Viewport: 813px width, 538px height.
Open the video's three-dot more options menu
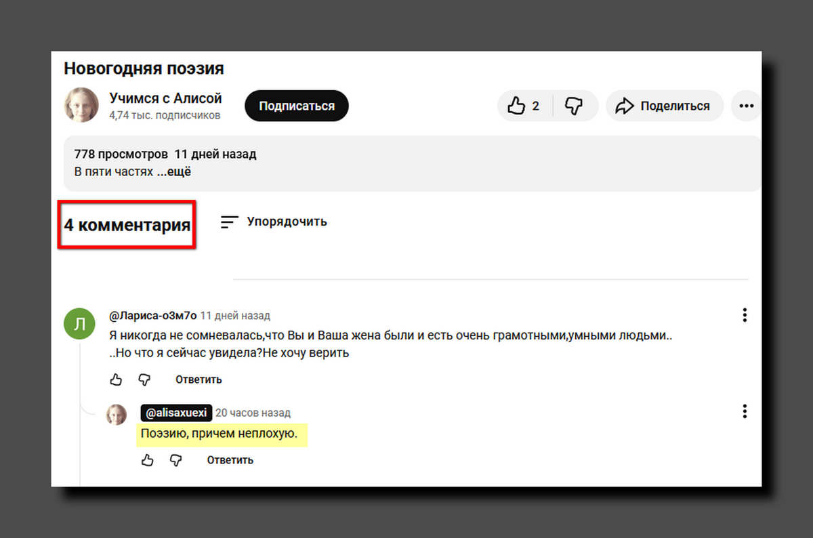tap(746, 106)
